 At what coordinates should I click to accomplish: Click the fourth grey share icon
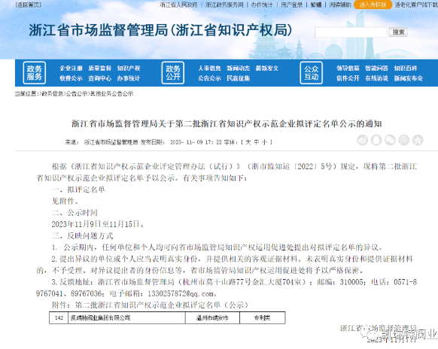click(x=404, y=140)
